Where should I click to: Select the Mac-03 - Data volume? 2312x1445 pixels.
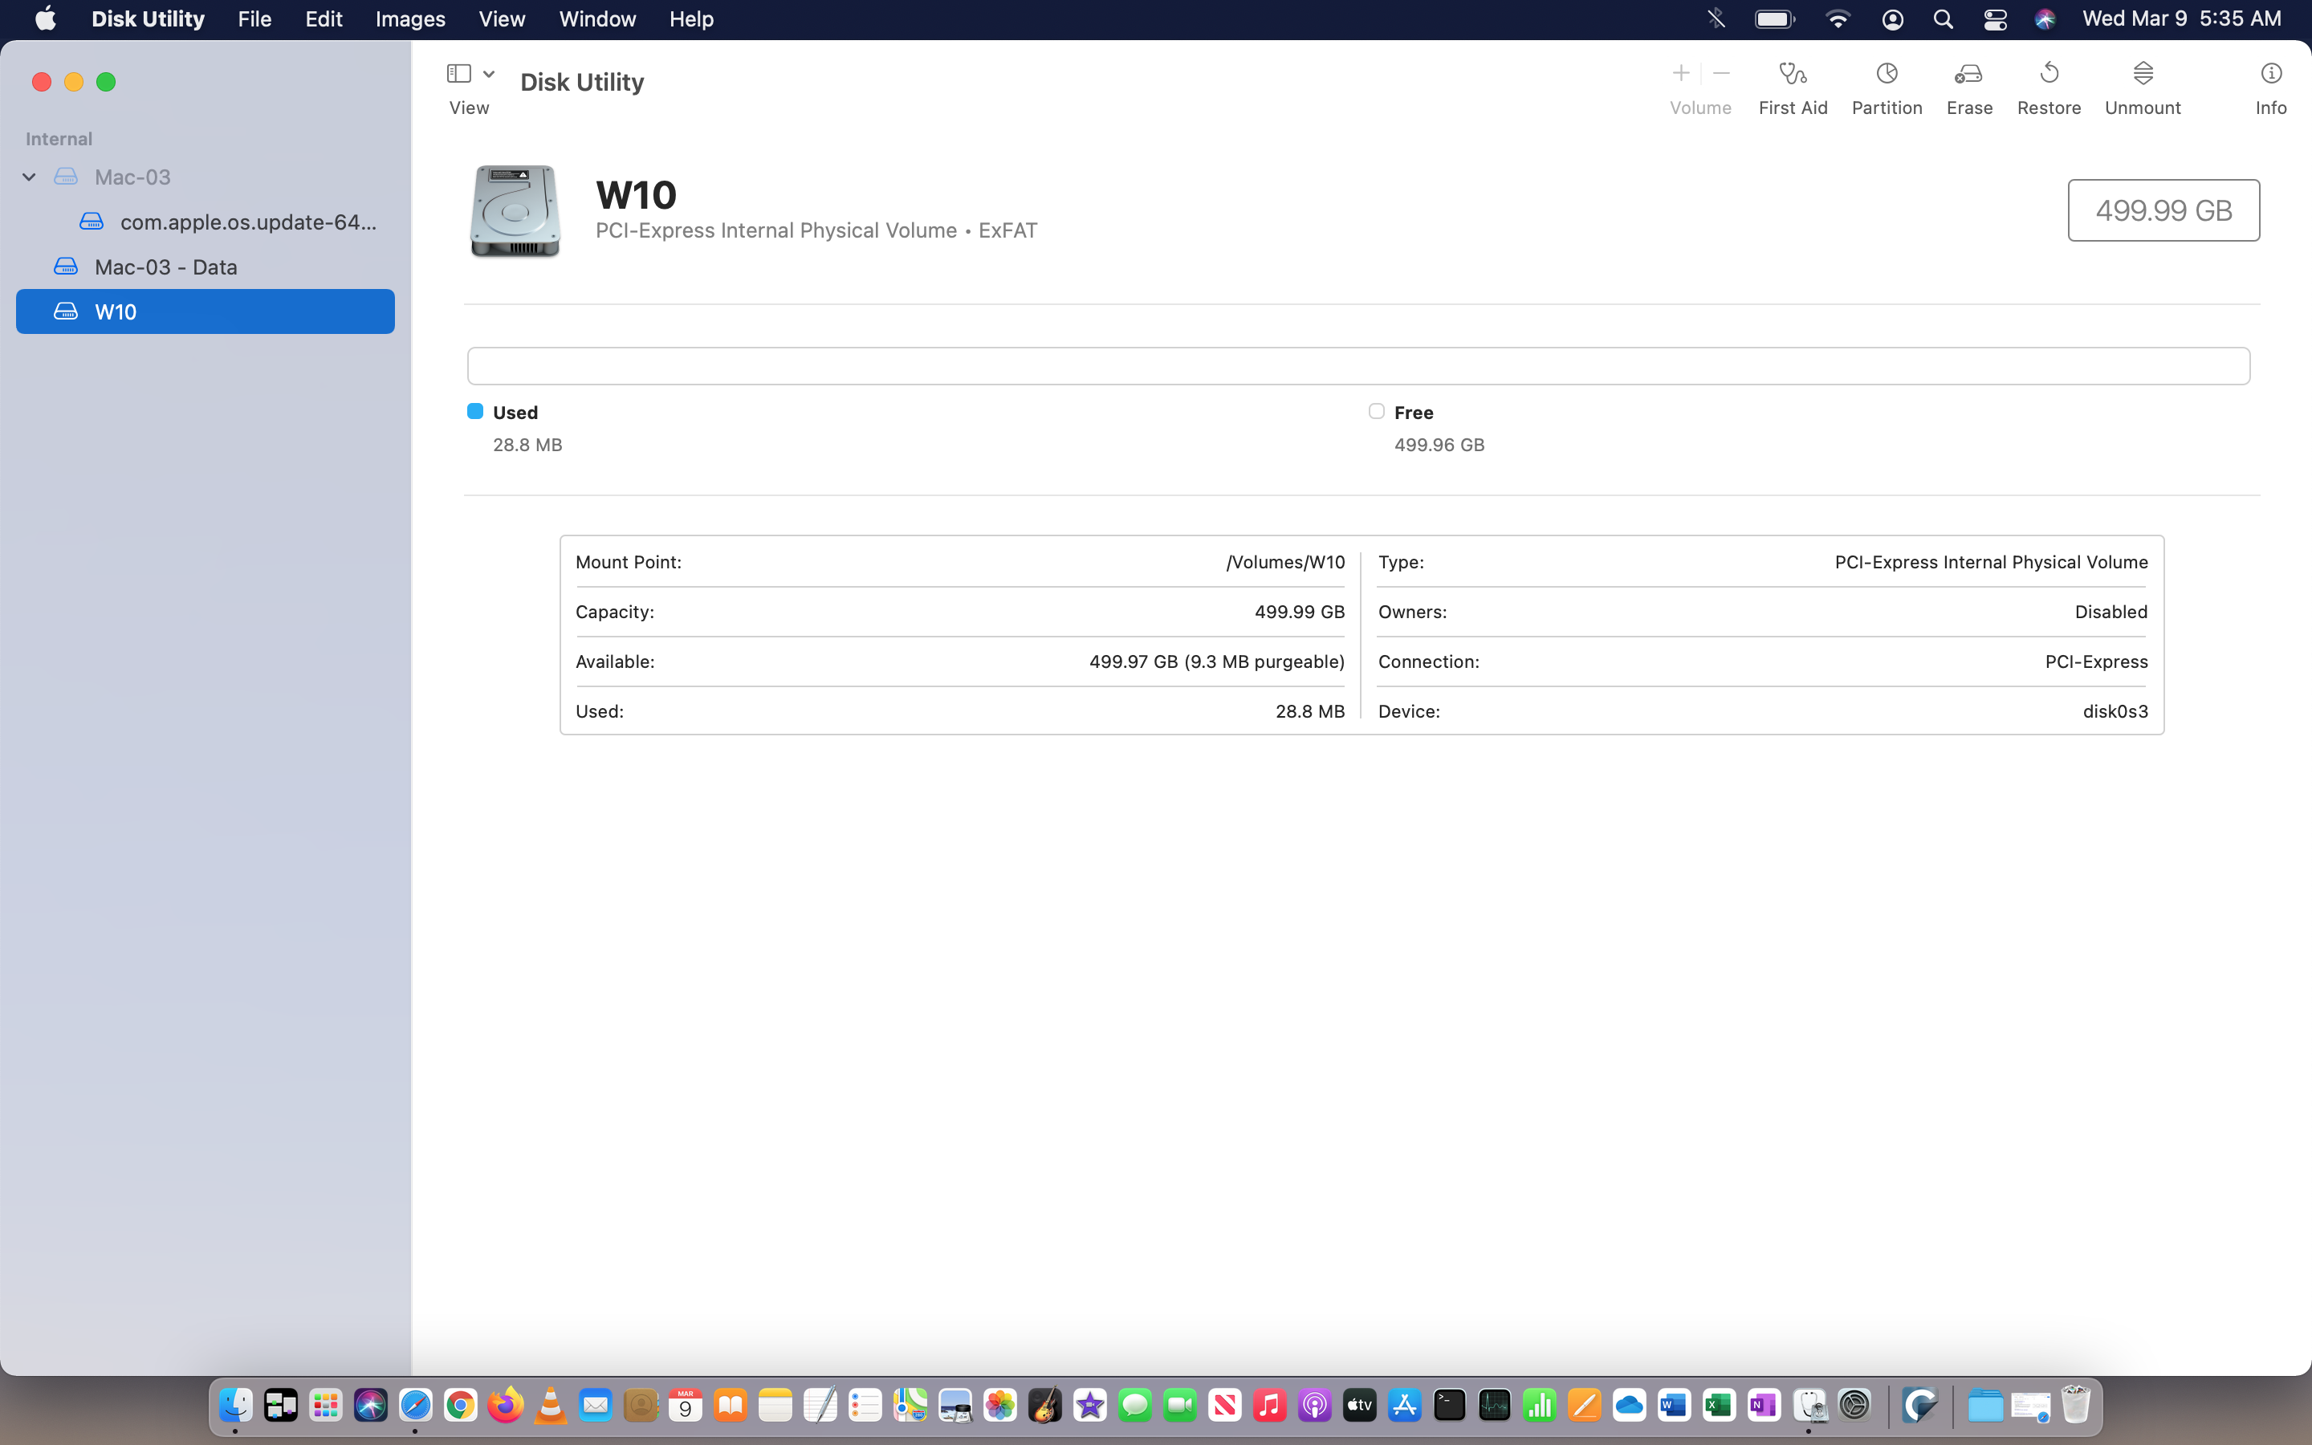[x=165, y=267]
